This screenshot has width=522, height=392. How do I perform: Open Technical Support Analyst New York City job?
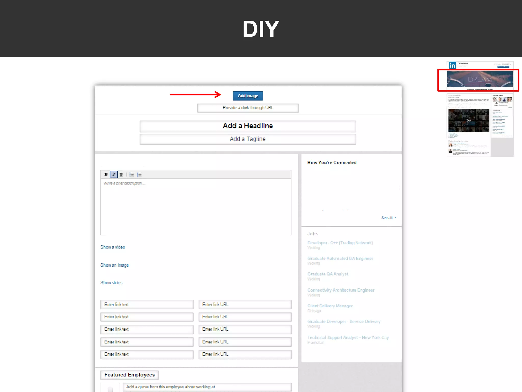click(348, 338)
